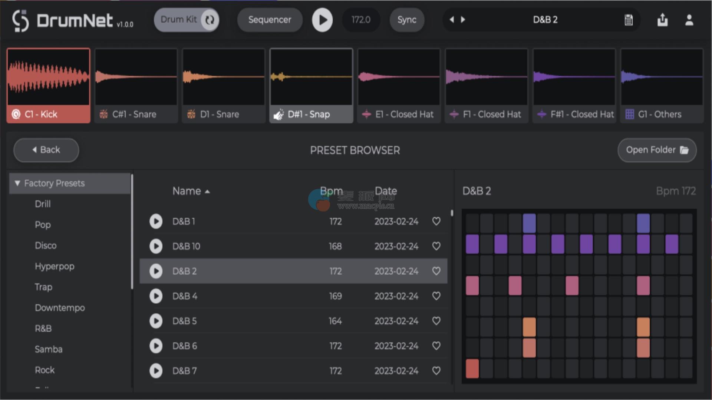The height and width of the screenshot is (400, 712).
Task: Click the Open Folder button
Action: (x=657, y=150)
